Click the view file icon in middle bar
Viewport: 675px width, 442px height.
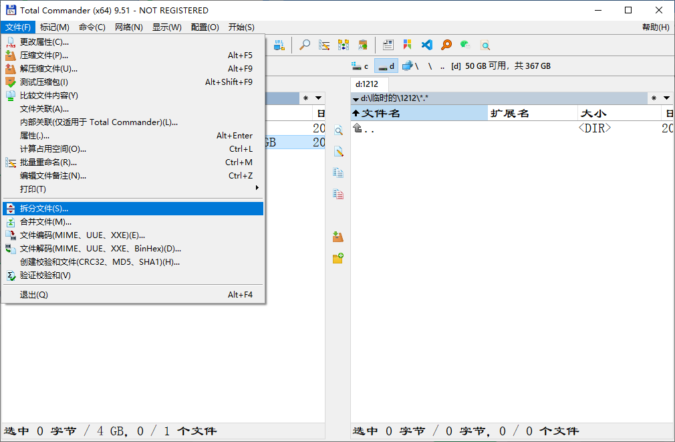point(338,130)
